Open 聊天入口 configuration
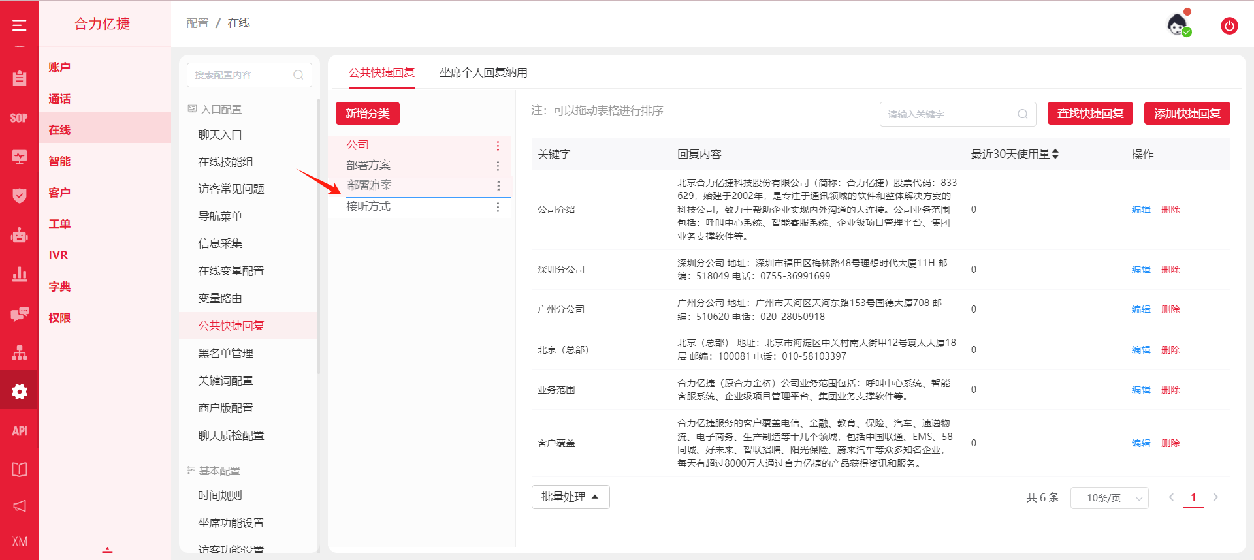 pyautogui.click(x=220, y=134)
